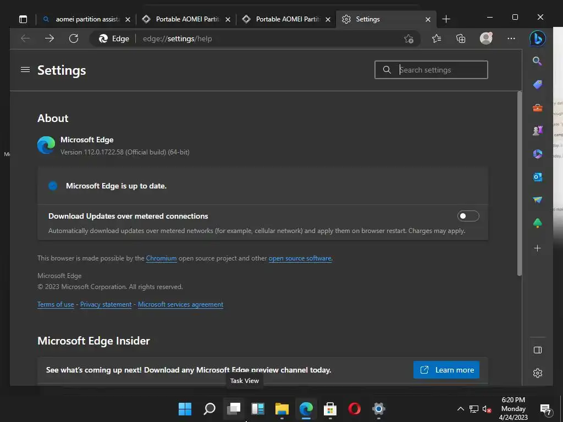This screenshot has height=422, width=563.
Task: Click the muted volume tray icon
Action: 487,409
